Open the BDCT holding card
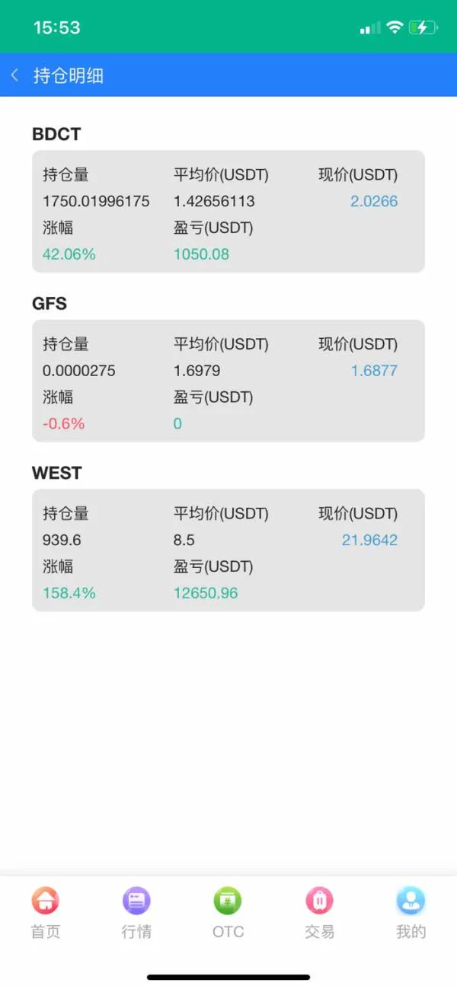Image resolution: width=457 pixels, height=989 pixels. pyautogui.click(x=228, y=212)
